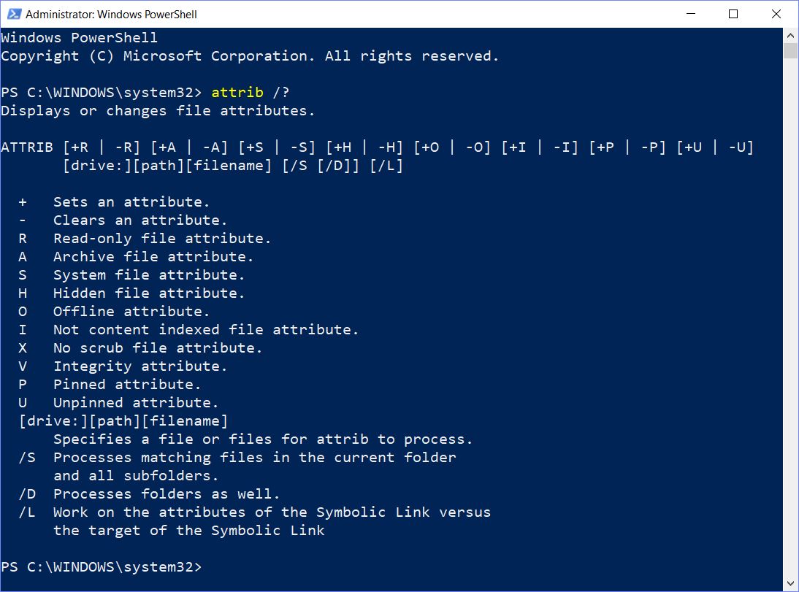799x592 pixels.
Task: Click the empty scrollbar track below thumb
Action: 790,316
